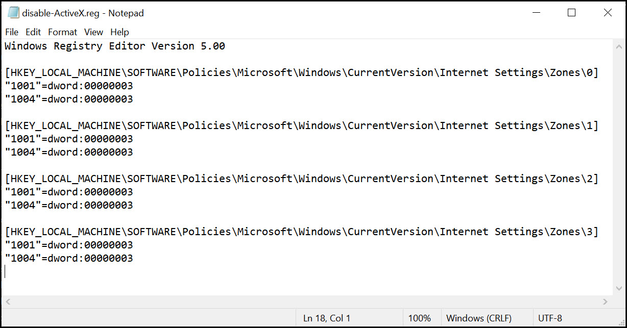Click the cursor position indicator Ln 18, Col 1

coord(326,318)
